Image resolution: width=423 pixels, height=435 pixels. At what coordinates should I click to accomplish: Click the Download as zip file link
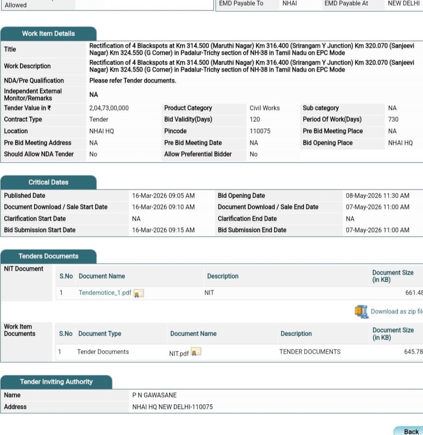click(x=396, y=311)
